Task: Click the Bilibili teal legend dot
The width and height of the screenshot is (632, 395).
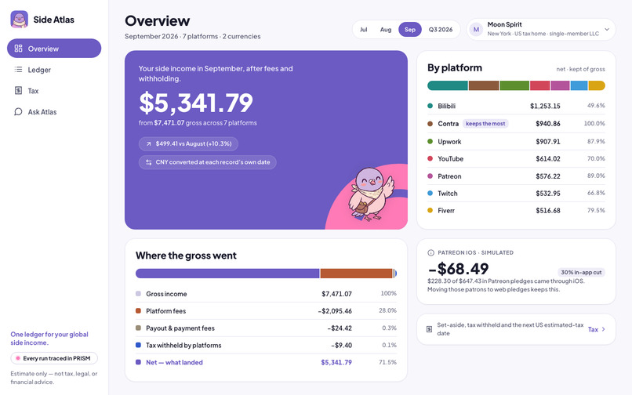Action: click(x=430, y=106)
